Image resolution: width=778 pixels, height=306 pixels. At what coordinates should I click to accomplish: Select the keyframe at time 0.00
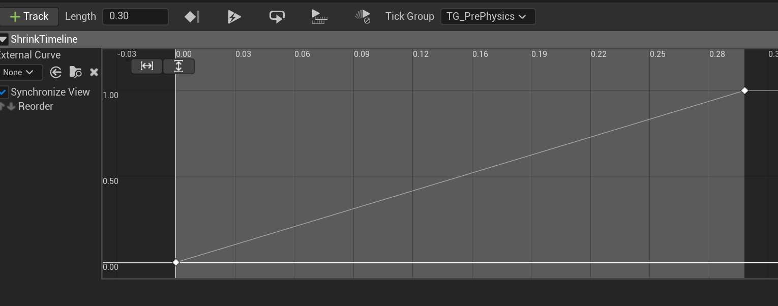176,262
